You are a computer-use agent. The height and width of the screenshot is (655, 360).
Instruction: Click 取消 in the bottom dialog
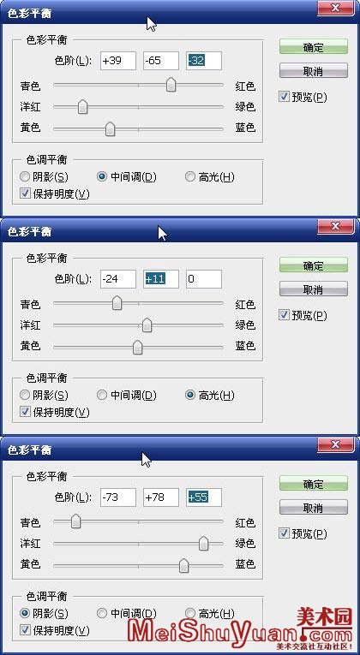pyautogui.click(x=313, y=507)
